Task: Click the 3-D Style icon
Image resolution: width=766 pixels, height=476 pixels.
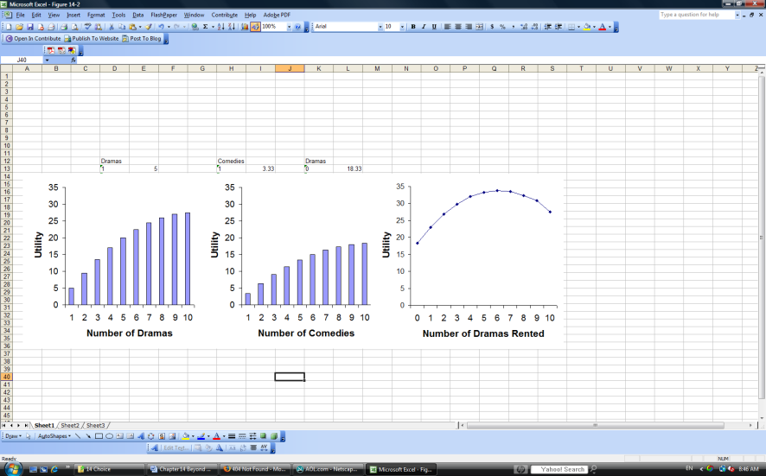Action: point(274,436)
